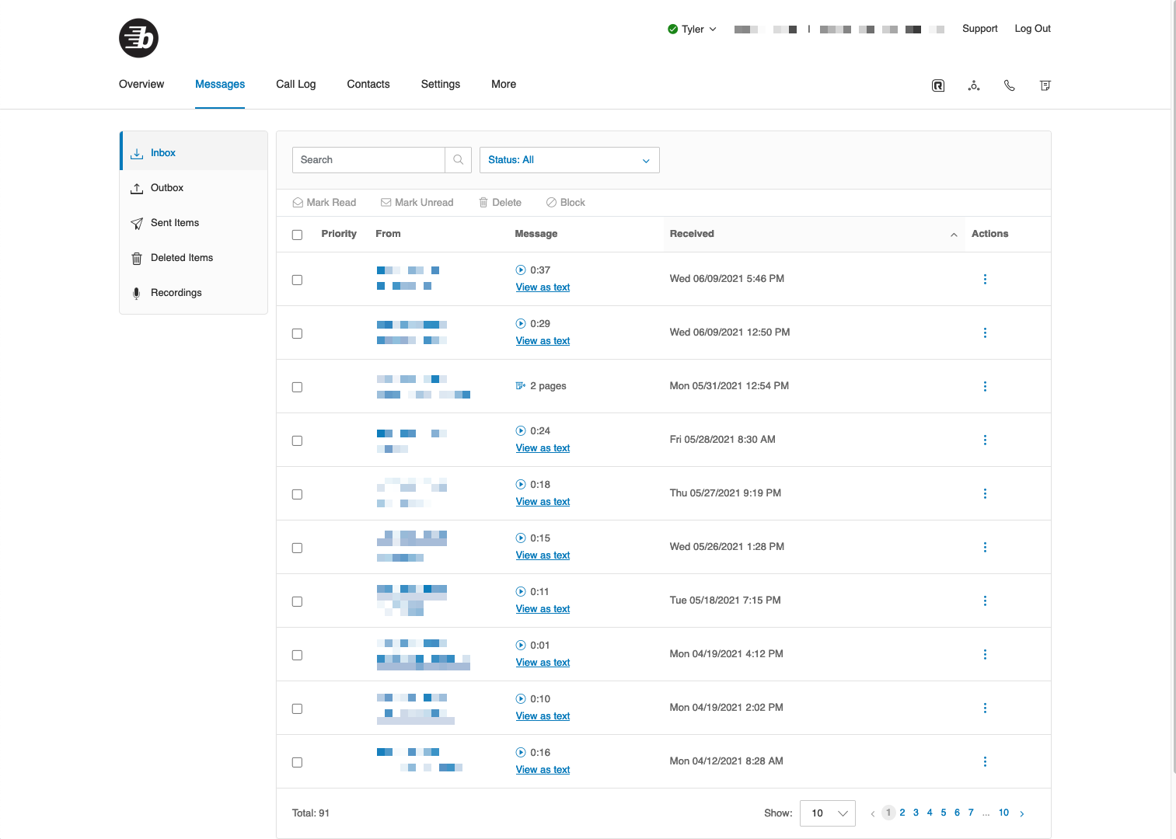The width and height of the screenshot is (1176, 839).
Task: Open the Contacts tab
Action: coord(368,85)
